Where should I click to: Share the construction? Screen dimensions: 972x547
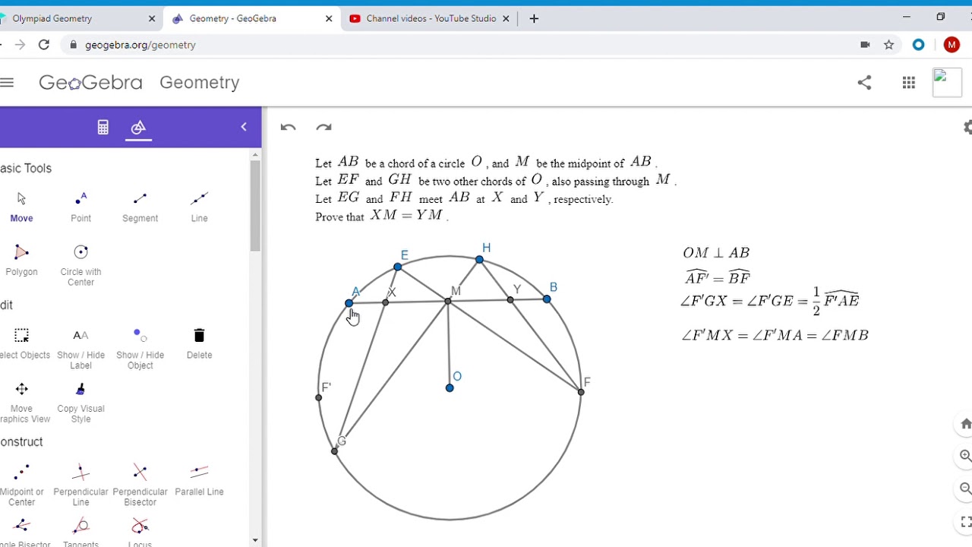[x=864, y=82]
